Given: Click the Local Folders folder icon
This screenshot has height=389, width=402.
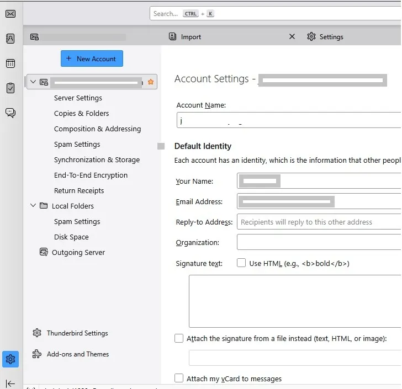Looking at the screenshot, I should 44,205.
